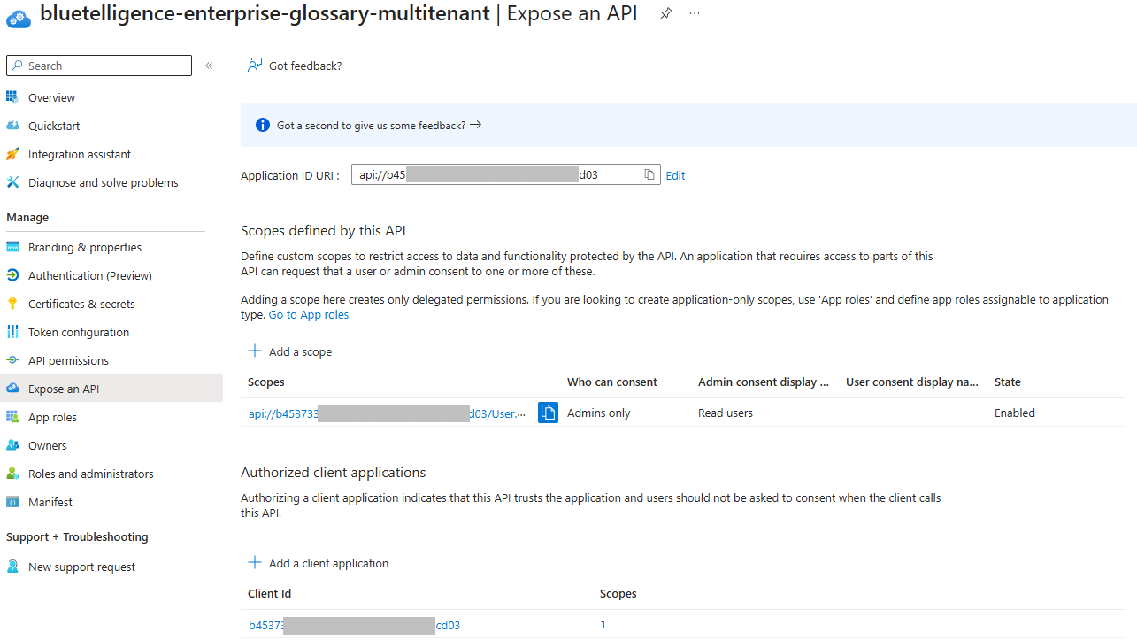The image size is (1137, 640).
Task: Click the Manifest icon
Action: pyautogui.click(x=12, y=502)
